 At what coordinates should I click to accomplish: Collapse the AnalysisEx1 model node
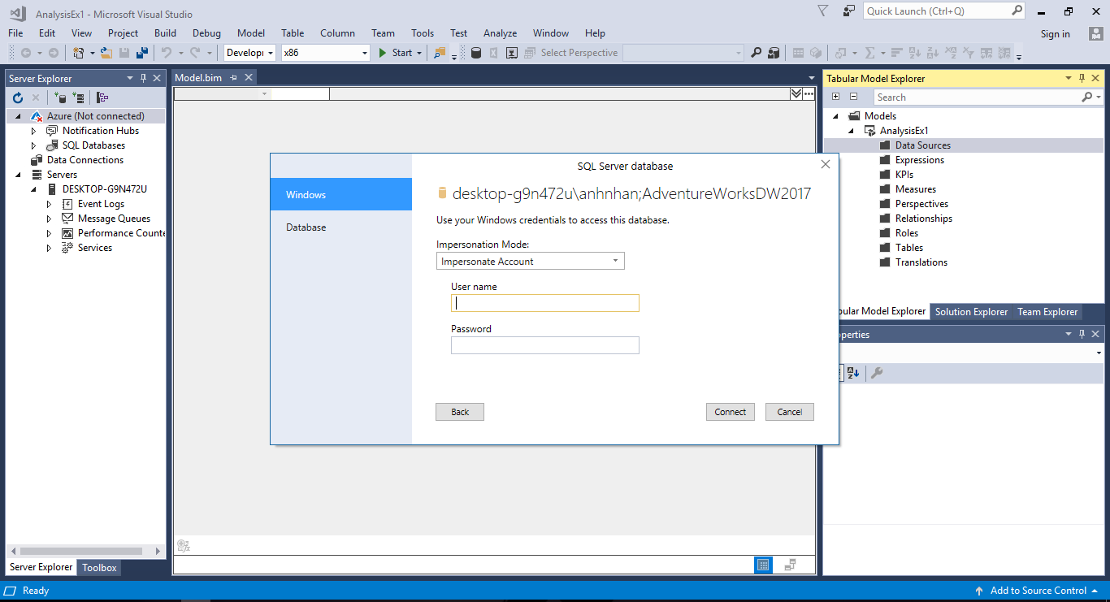[x=852, y=131]
